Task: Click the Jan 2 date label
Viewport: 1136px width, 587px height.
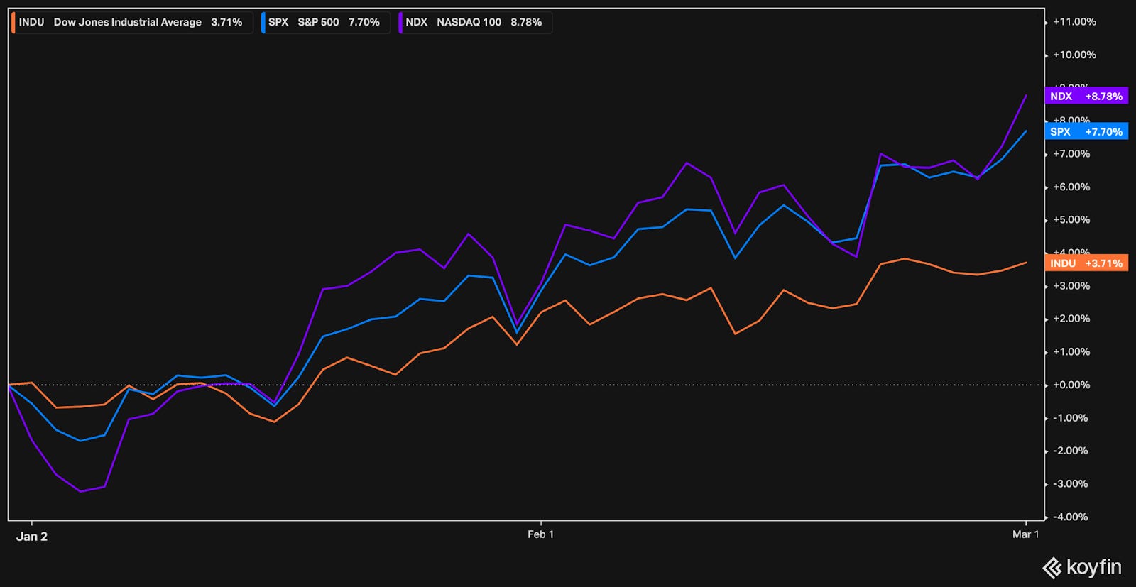Action: click(x=32, y=537)
